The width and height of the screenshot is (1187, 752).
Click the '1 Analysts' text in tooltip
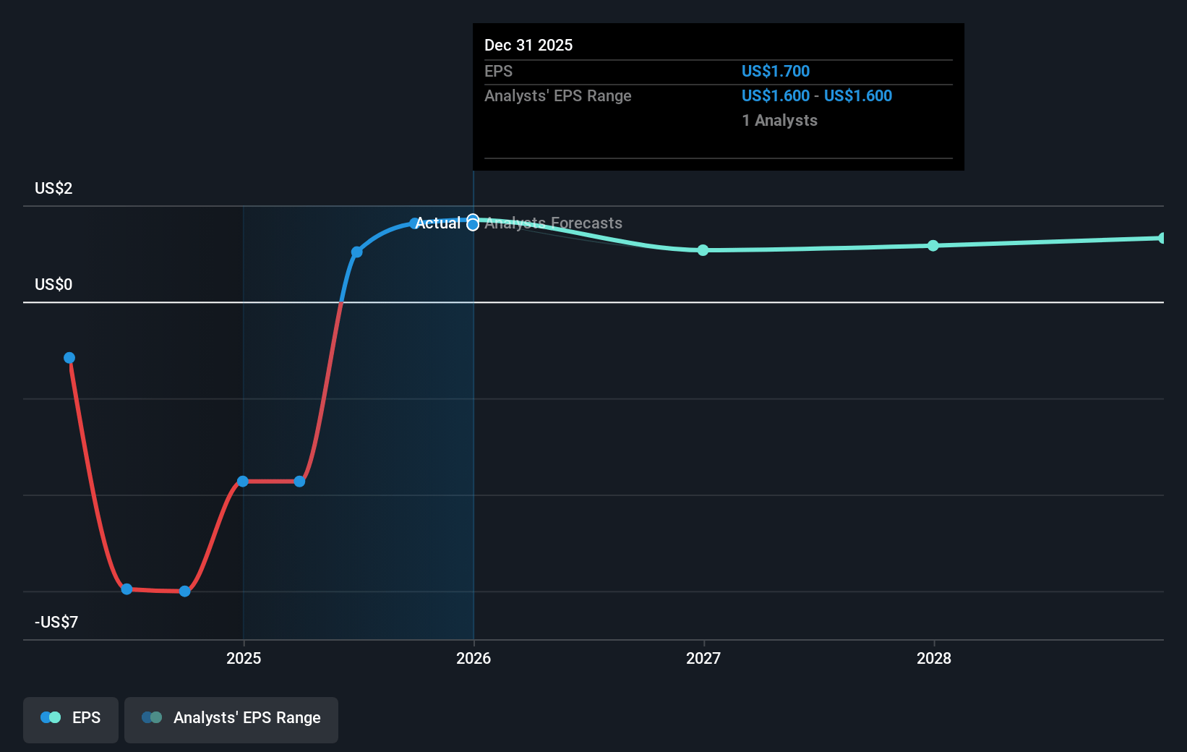[779, 121]
